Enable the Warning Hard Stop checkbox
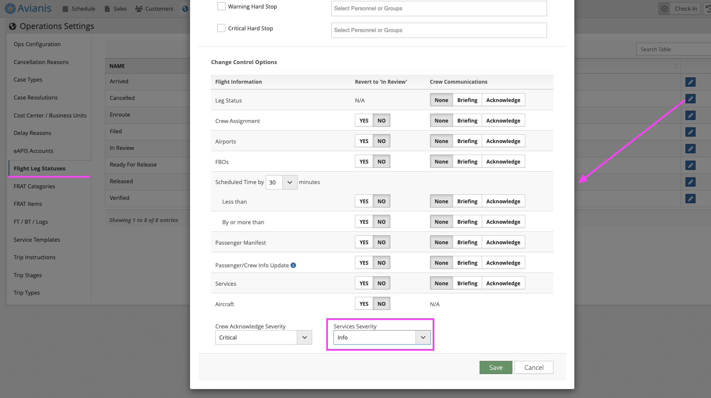The image size is (711, 398). coord(221,6)
